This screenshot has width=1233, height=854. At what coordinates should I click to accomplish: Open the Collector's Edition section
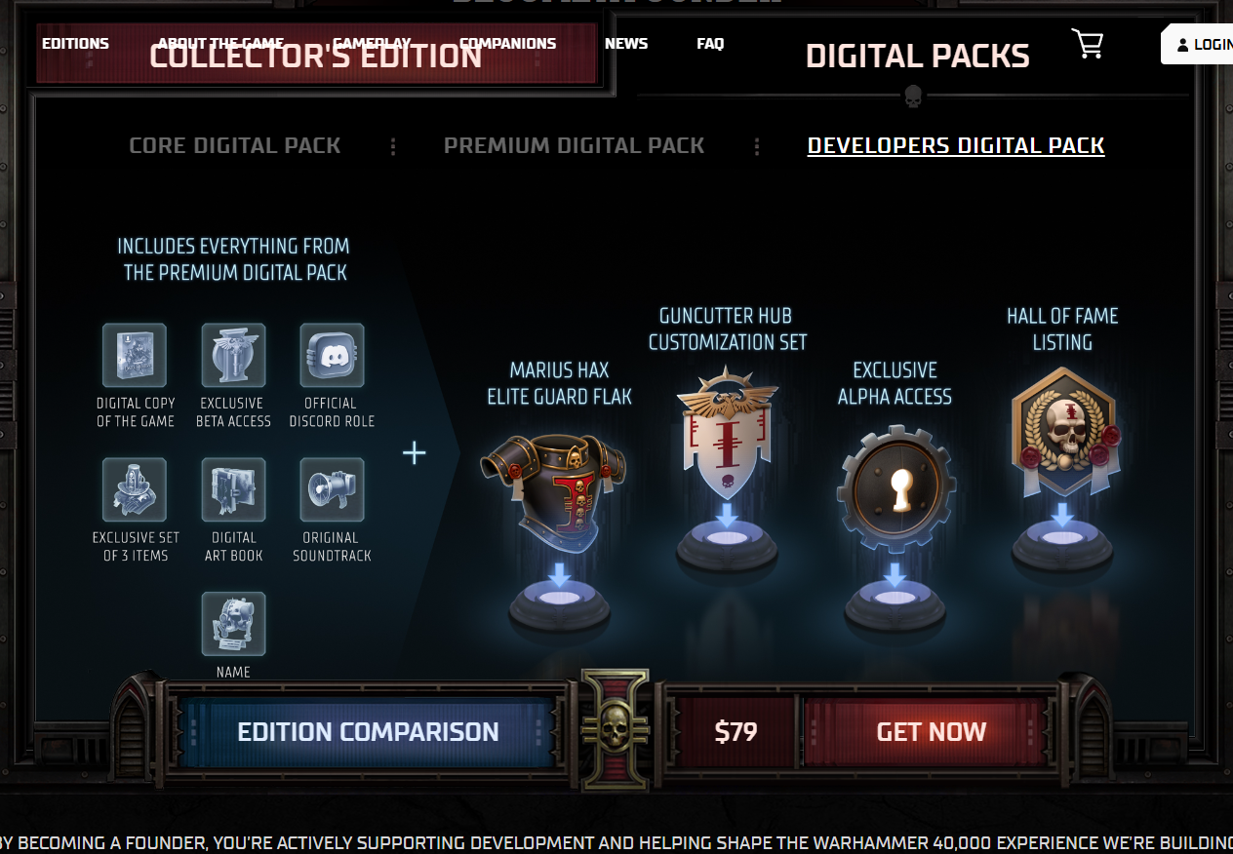(x=316, y=55)
